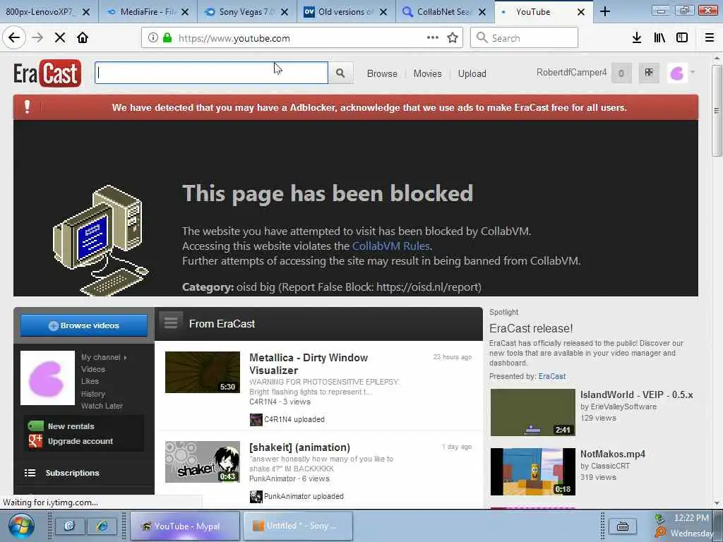Close the YouTube tab

pyautogui.click(x=581, y=12)
